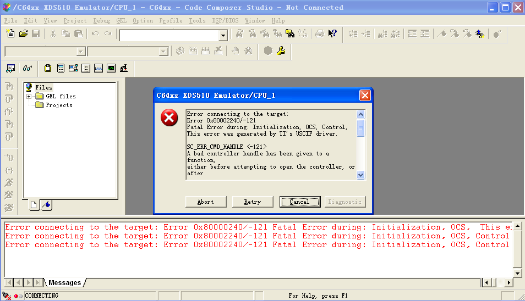Select the Projects folder in tree
Image resolution: width=525 pixels, height=301 pixels.
coord(59,105)
